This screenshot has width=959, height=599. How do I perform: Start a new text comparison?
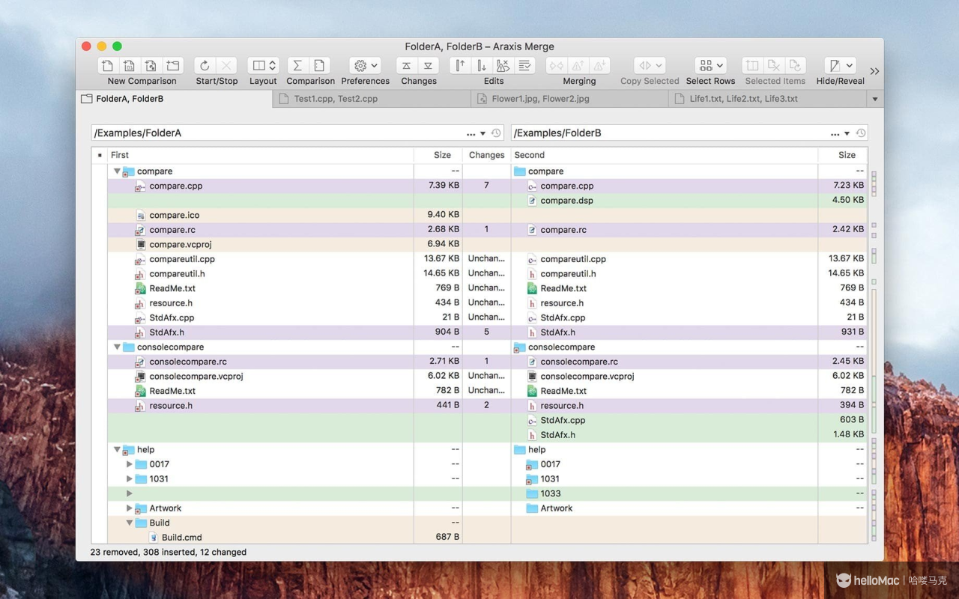pos(108,66)
